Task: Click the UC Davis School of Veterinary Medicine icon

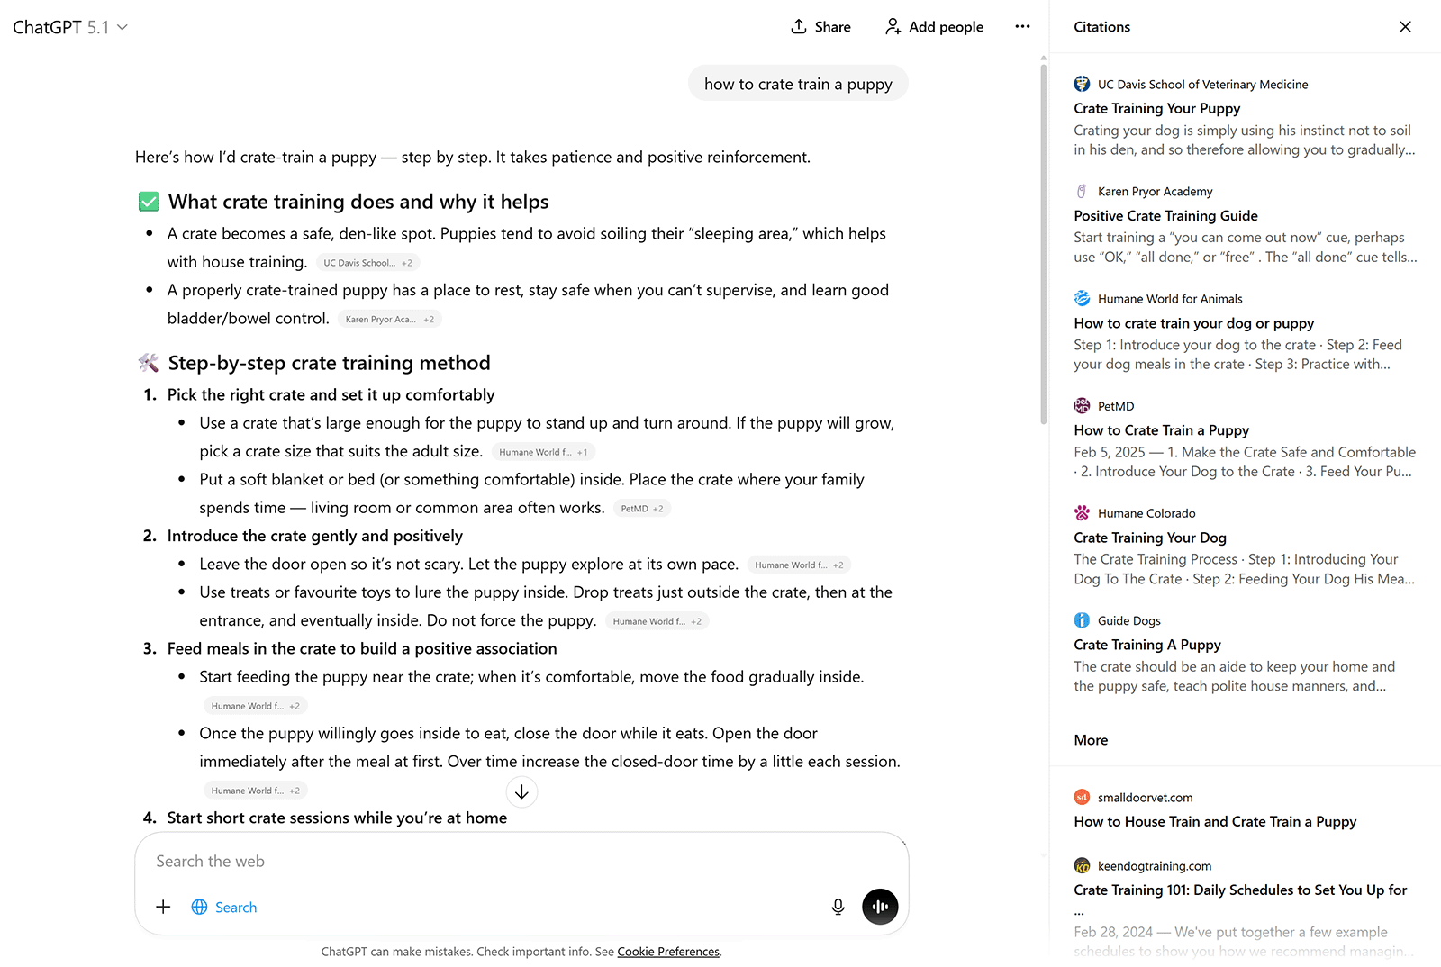Action: pos(1081,83)
